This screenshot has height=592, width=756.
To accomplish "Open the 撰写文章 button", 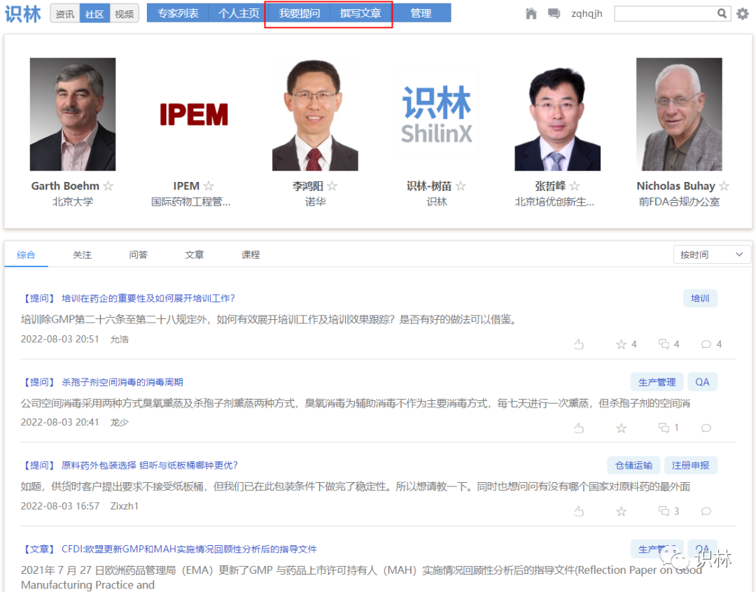I will [360, 13].
